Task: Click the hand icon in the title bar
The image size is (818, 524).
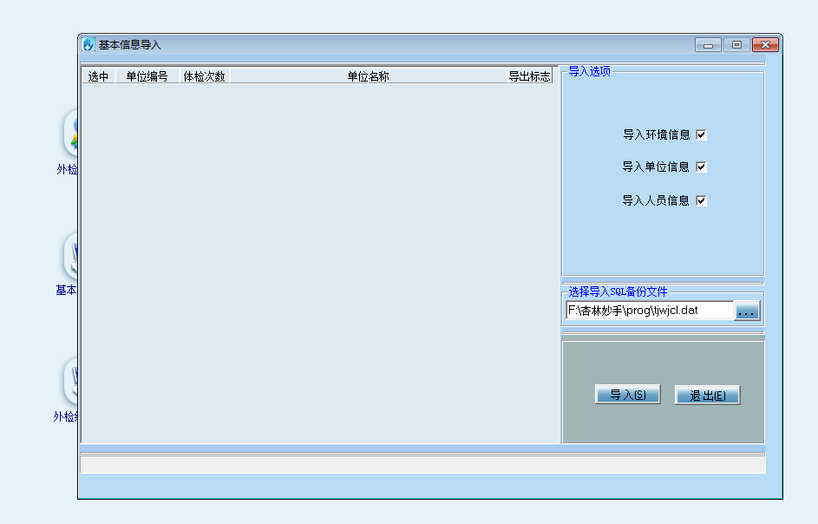Action: pos(88,45)
